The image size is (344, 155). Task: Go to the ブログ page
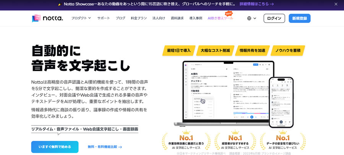click(120, 18)
